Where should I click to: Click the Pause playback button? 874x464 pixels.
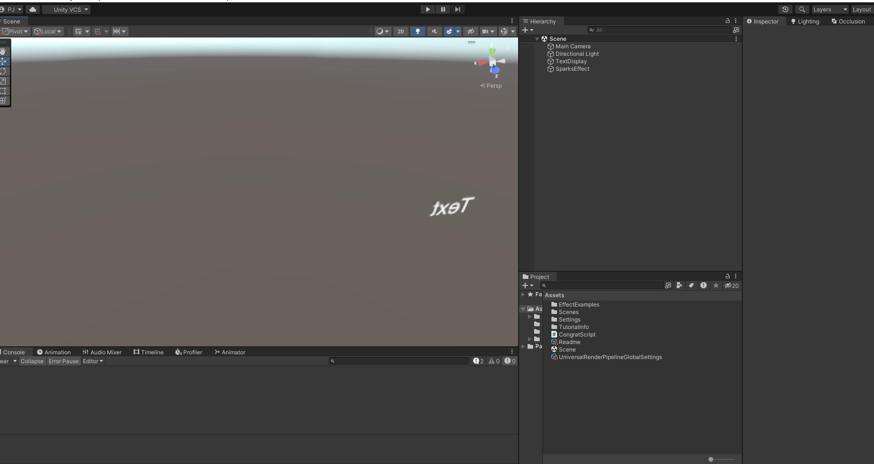(443, 9)
